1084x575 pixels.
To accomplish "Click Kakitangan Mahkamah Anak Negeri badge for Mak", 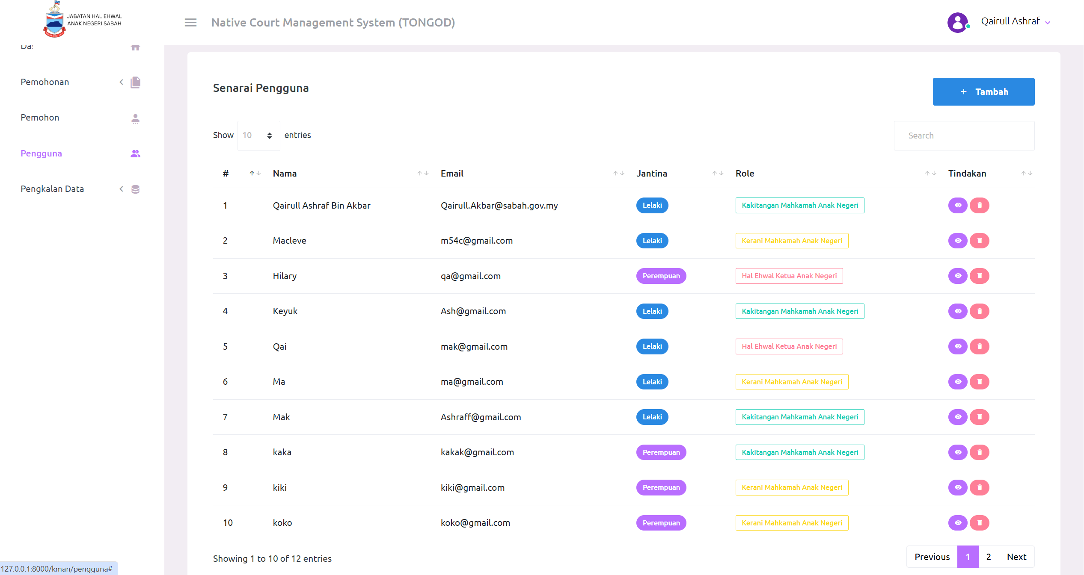I will click(x=799, y=417).
